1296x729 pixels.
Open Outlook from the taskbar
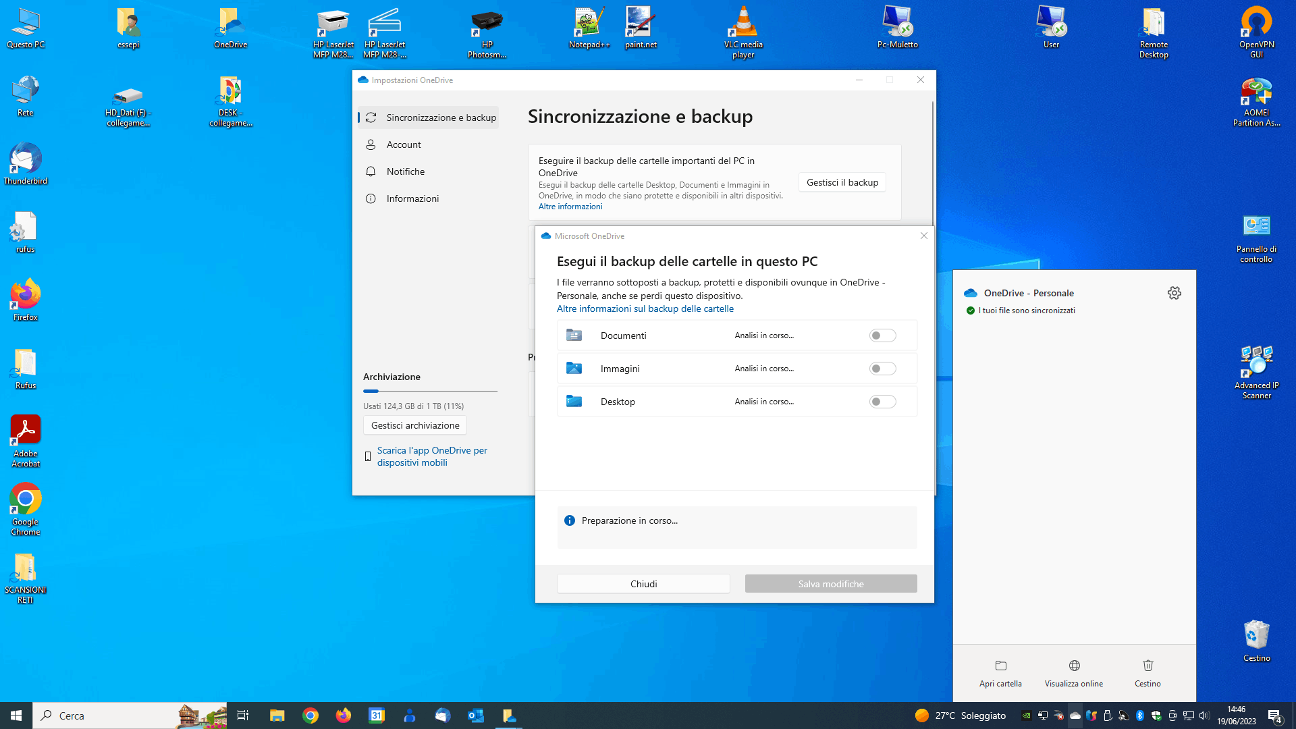coord(476,715)
